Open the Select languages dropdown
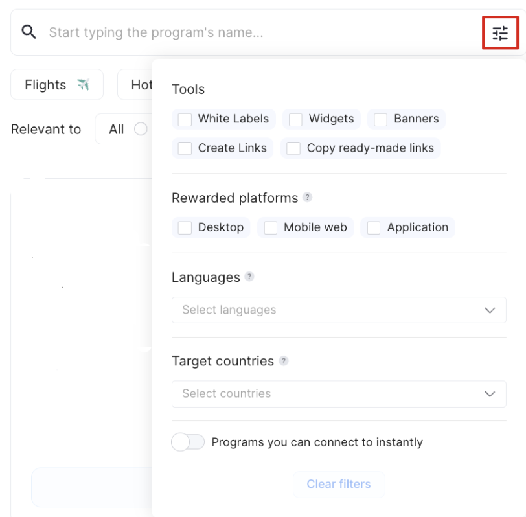 pyautogui.click(x=339, y=310)
